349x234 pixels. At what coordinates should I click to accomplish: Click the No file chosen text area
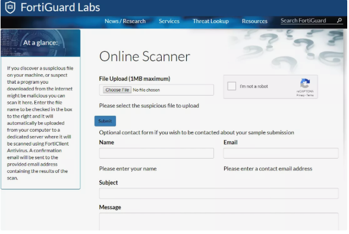tap(146, 90)
